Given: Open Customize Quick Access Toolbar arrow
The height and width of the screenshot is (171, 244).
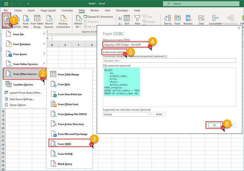Looking at the screenshot, I should coord(28,4).
